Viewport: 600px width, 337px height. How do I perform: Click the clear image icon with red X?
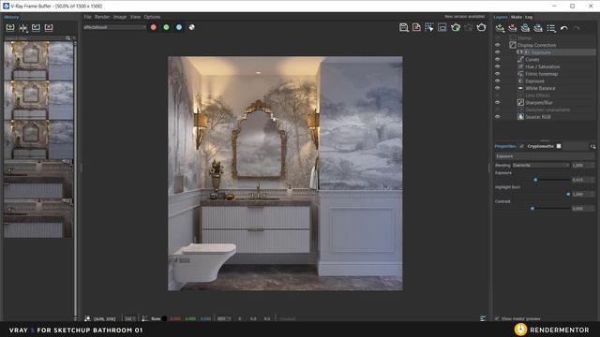pos(416,27)
